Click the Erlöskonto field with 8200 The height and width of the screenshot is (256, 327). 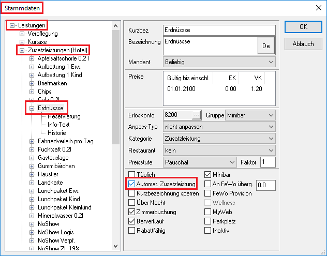(177, 115)
